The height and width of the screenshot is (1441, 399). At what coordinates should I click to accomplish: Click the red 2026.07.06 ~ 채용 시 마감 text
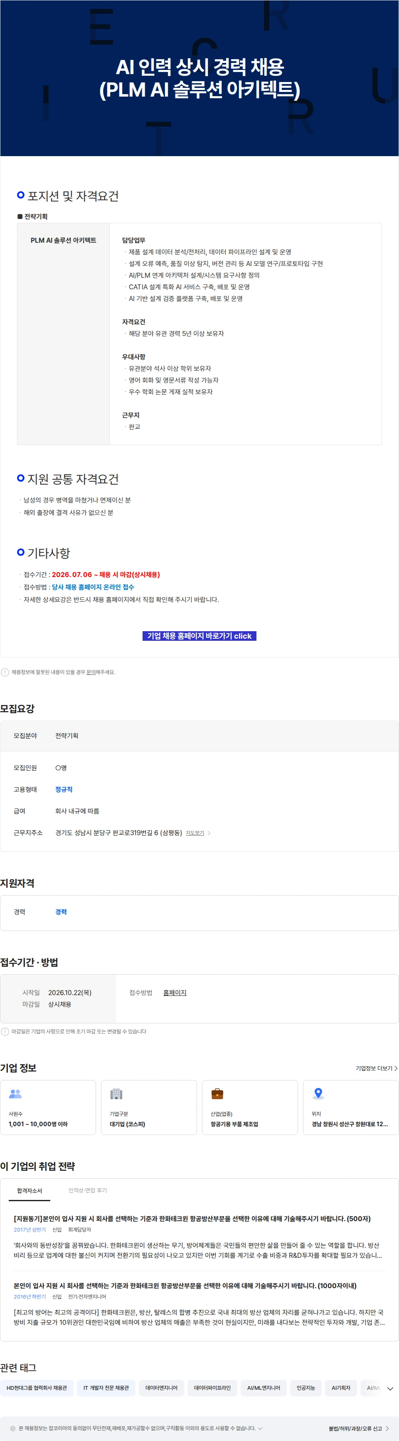point(106,575)
